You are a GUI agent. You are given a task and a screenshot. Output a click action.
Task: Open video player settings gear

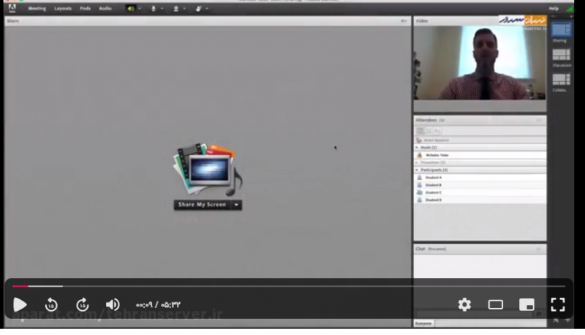(464, 305)
